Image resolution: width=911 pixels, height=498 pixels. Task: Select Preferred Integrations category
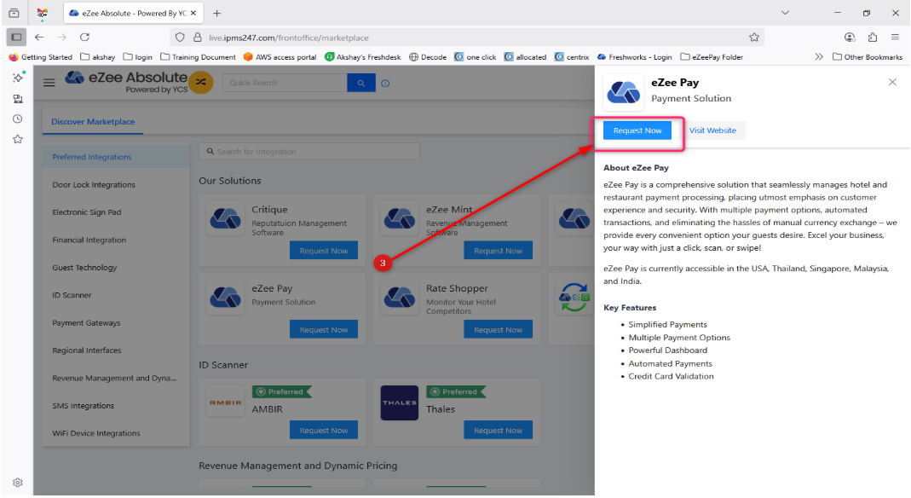pyautogui.click(x=116, y=157)
